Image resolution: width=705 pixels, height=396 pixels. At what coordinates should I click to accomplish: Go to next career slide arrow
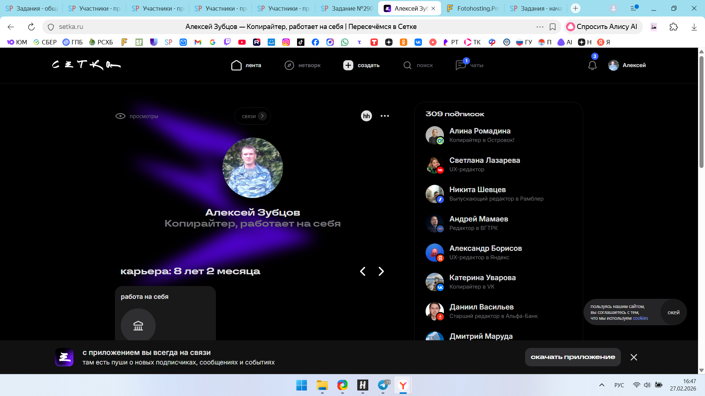click(x=381, y=271)
